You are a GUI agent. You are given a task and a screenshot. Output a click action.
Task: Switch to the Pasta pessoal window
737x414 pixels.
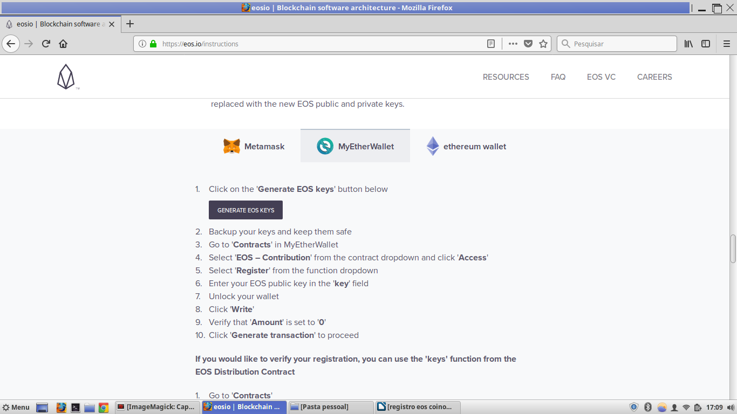click(x=331, y=407)
